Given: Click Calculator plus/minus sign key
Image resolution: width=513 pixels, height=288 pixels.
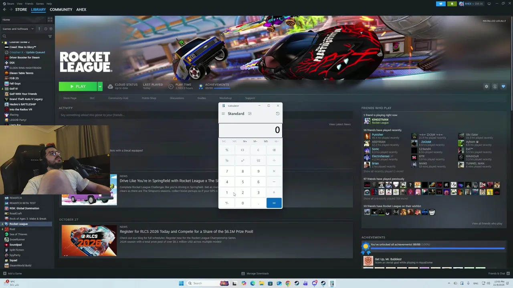Looking at the screenshot, I should coord(227,203).
